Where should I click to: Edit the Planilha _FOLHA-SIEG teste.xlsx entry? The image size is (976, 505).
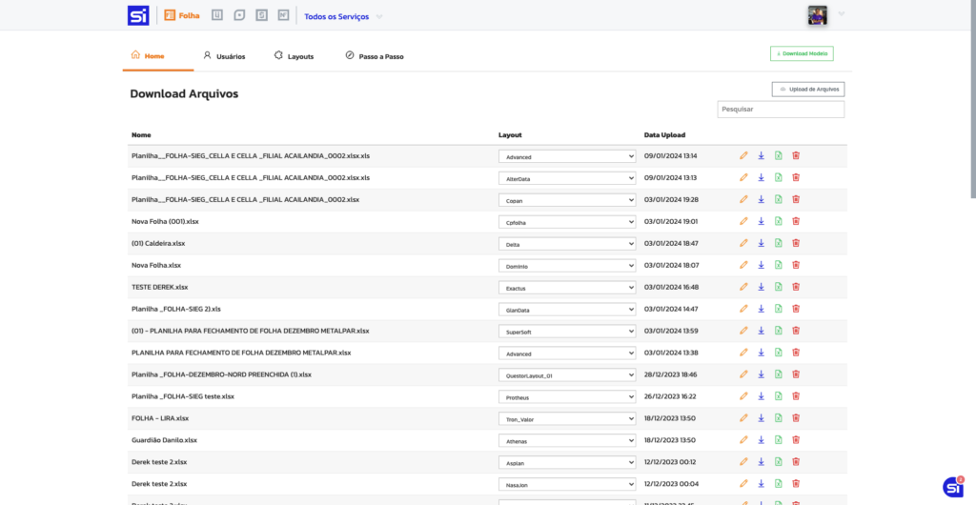point(743,396)
